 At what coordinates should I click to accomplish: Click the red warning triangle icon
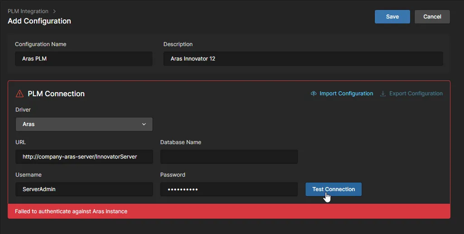[x=19, y=94]
